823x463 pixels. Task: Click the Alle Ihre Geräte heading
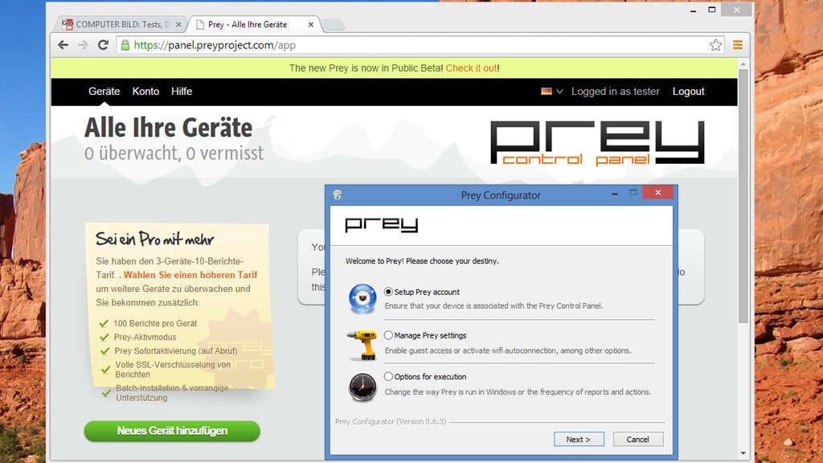pyautogui.click(x=169, y=128)
